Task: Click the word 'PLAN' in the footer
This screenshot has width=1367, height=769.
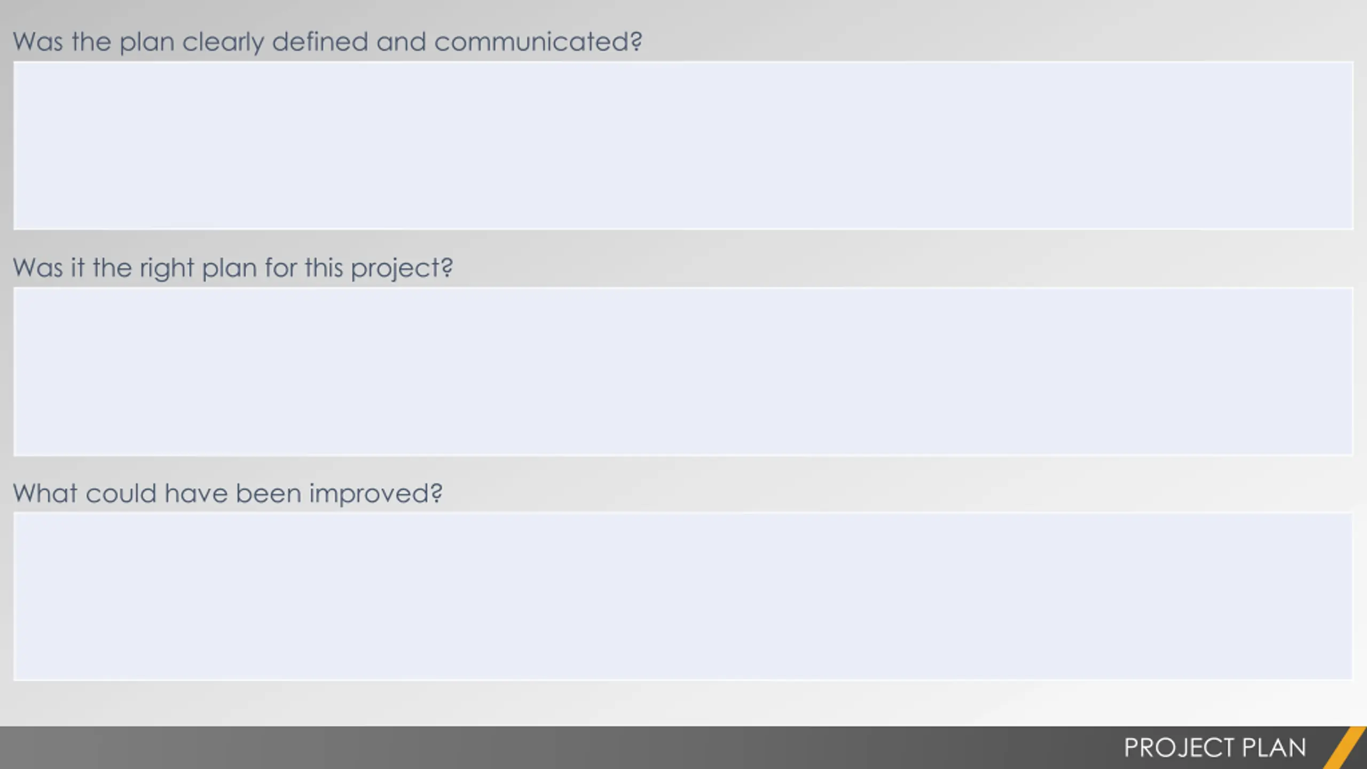Action: pyautogui.click(x=1274, y=748)
